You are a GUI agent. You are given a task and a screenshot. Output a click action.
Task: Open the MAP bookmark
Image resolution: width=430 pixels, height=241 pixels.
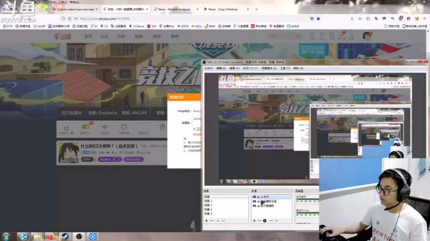click(210, 26)
